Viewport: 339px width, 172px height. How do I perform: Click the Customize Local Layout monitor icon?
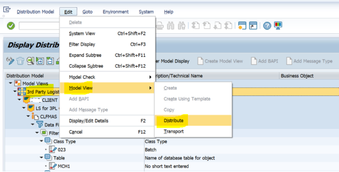click(x=278, y=25)
